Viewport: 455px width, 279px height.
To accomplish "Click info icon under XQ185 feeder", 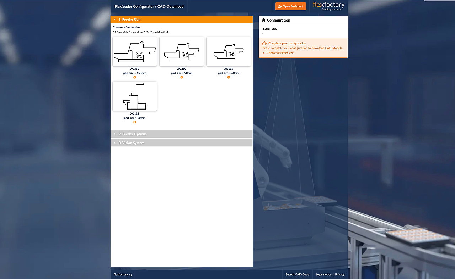I will pyautogui.click(x=229, y=77).
